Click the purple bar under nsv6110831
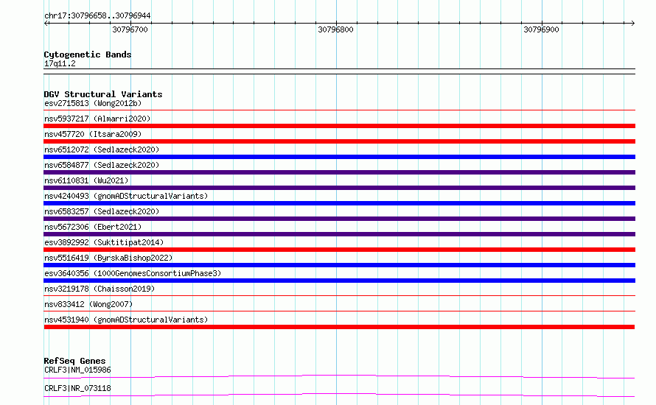 click(x=339, y=188)
